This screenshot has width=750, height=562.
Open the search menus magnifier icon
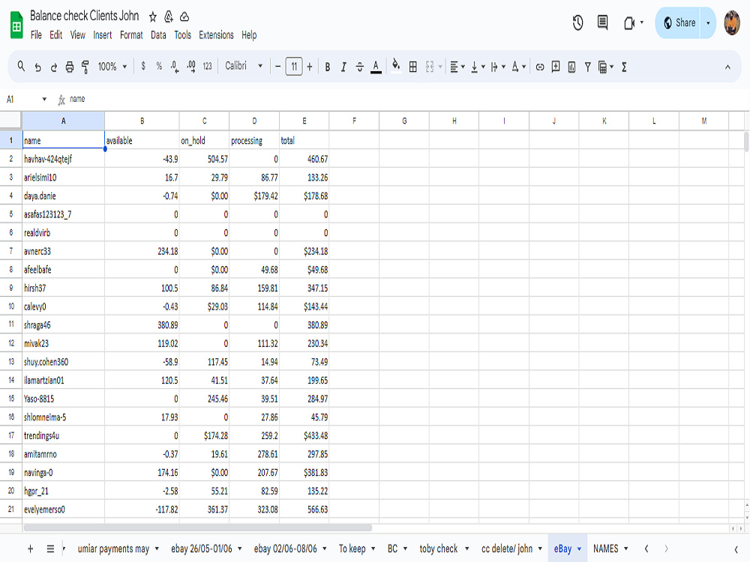(21, 67)
